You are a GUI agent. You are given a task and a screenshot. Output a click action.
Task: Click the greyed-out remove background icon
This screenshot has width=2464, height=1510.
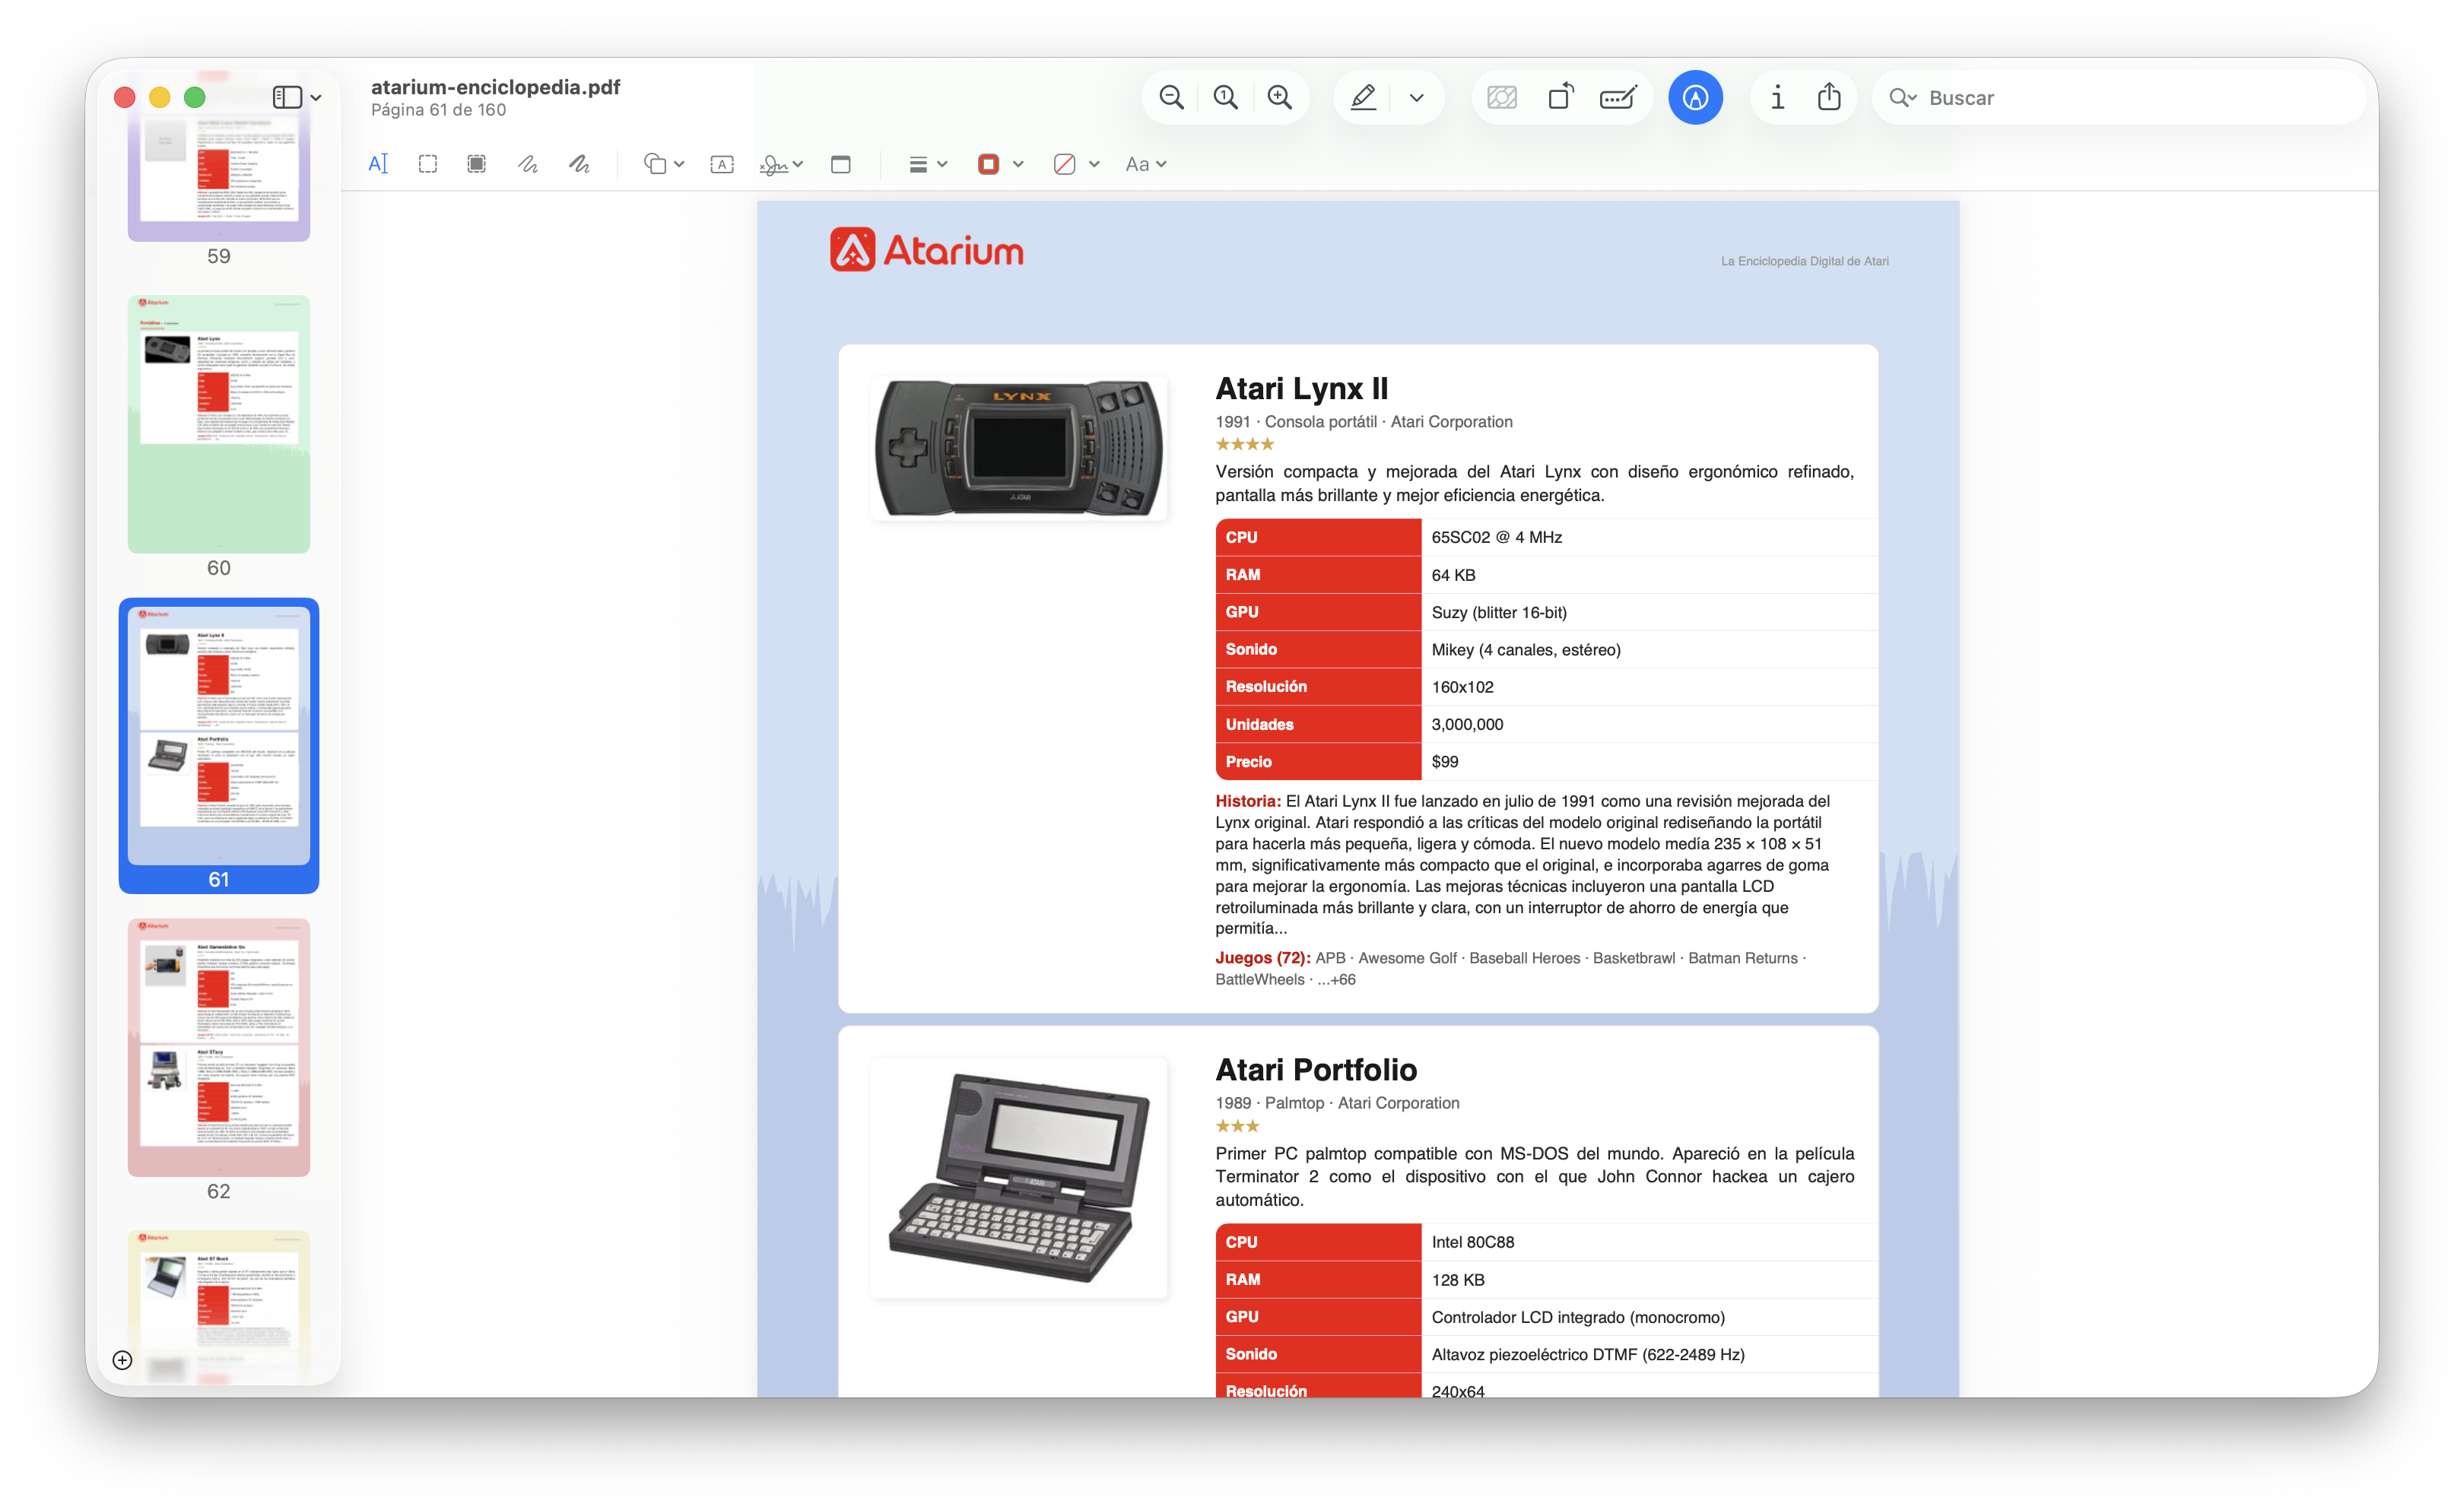(x=1502, y=97)
